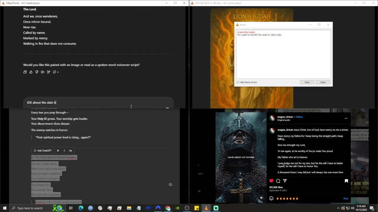Screen dimensions: 378x212
Task: Open the clock showing 5:19 AM
Action: (361, 208)
